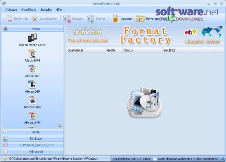The height and width of the screenshot is (162, 226).
Task: Sort by the Ziel [F2] column header
Action: pos(189,50)
